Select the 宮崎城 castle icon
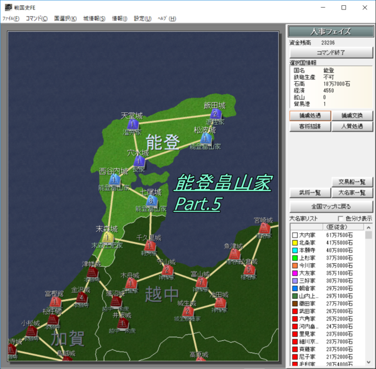The image size is (376, 369). [x=264, y=229]
